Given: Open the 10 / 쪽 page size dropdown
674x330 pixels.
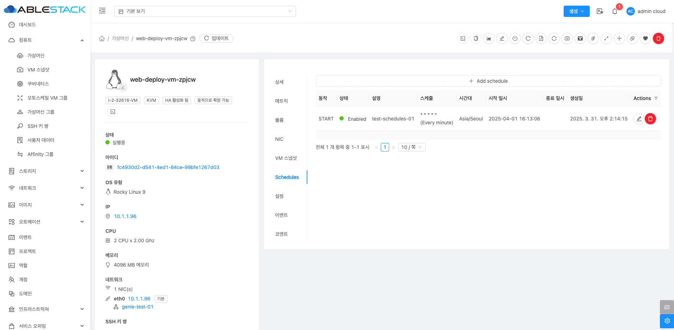Looking at the screenshot, I should pos(412,147).
